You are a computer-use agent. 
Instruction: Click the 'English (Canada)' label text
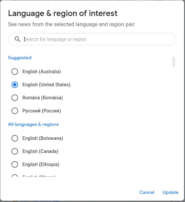click(x=40, y=151)
